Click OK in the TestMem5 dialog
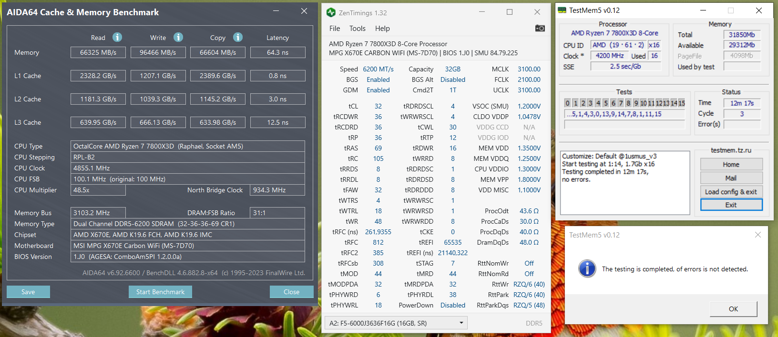The image size is (778, 337). pos(733,309)
